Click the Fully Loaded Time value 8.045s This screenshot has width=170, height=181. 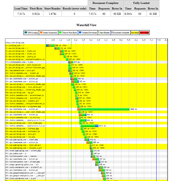[128, 14]
